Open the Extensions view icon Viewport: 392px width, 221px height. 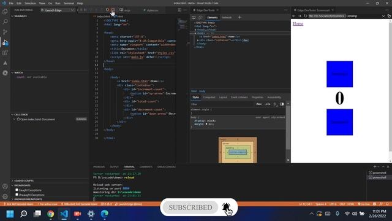(x=5, y=53)
